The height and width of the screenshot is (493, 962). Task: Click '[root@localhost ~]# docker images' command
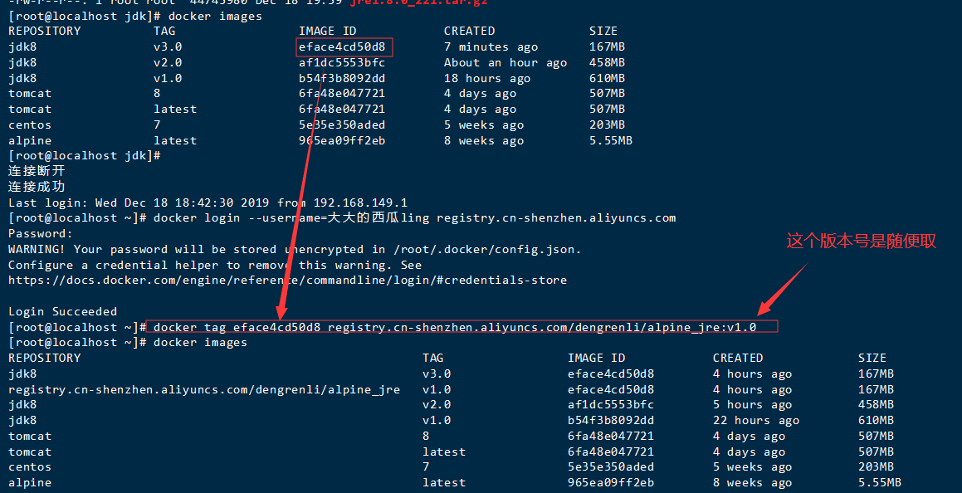point(128,343)
